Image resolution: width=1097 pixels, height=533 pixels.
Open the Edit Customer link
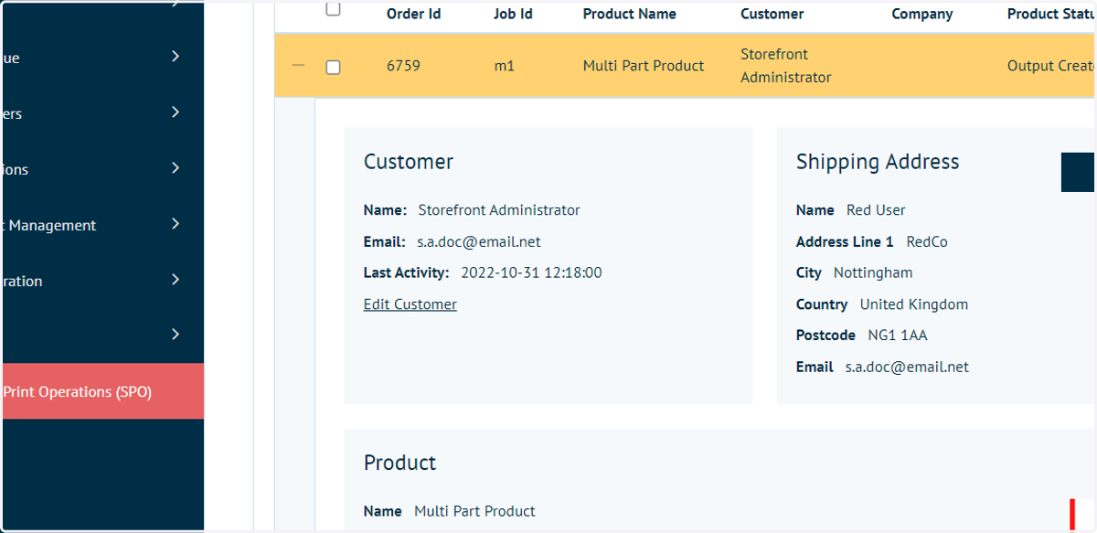(410, 304)
